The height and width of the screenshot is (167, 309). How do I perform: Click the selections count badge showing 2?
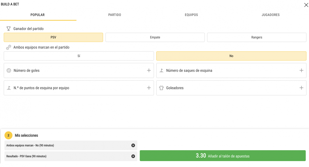click(x=8, y=135)
